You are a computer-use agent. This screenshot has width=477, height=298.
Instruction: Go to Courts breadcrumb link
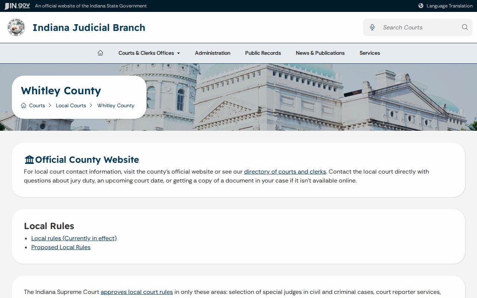pos(37,105)
